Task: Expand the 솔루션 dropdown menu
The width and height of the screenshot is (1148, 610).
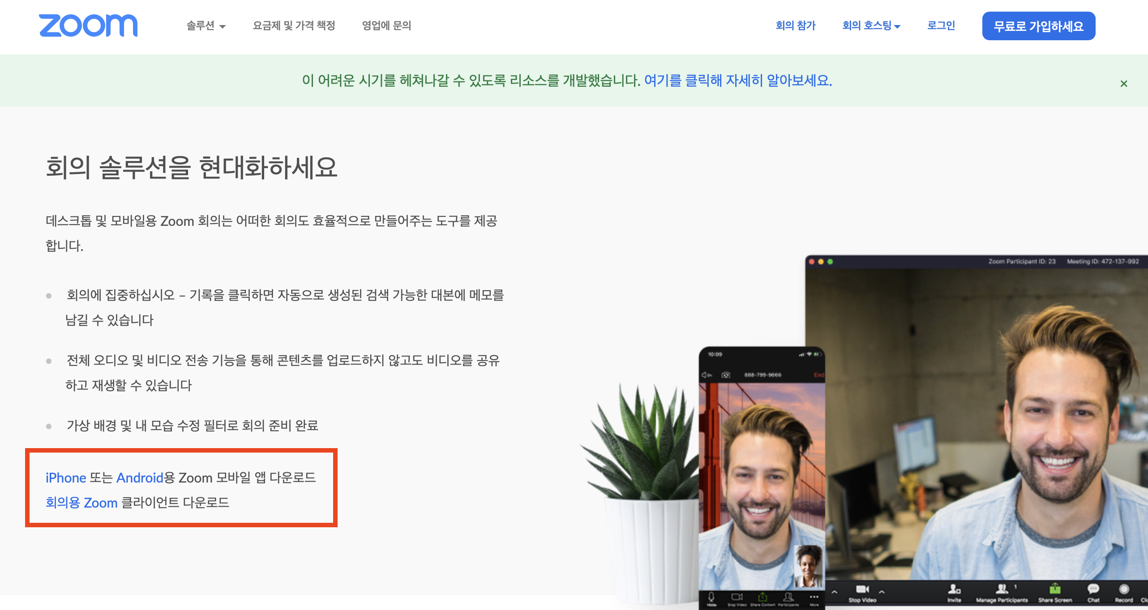Action: (206, 26)
